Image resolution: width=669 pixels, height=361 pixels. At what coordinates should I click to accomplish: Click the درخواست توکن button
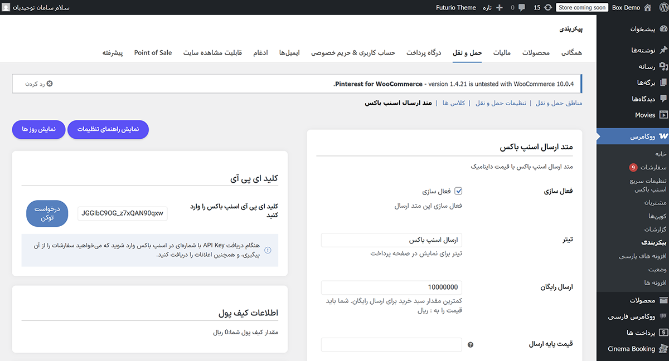coord(47,213)
